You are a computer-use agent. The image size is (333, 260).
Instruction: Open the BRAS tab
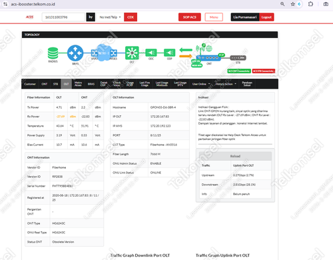pyautogui.click(x=91, y=84)
